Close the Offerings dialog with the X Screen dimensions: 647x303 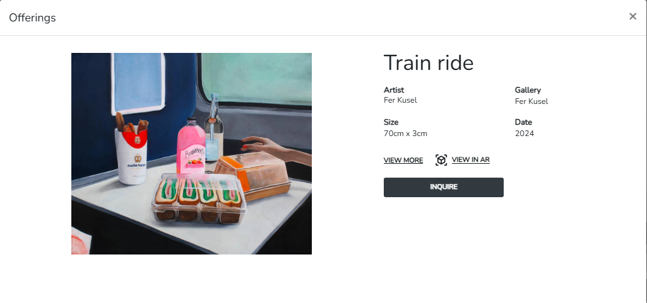point(632,16)
